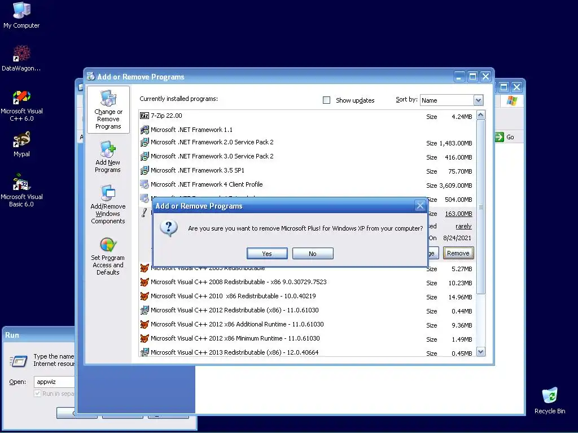
Task: Select .NET Framework 3.5 SP1 icon
Action: pos(144,170)
